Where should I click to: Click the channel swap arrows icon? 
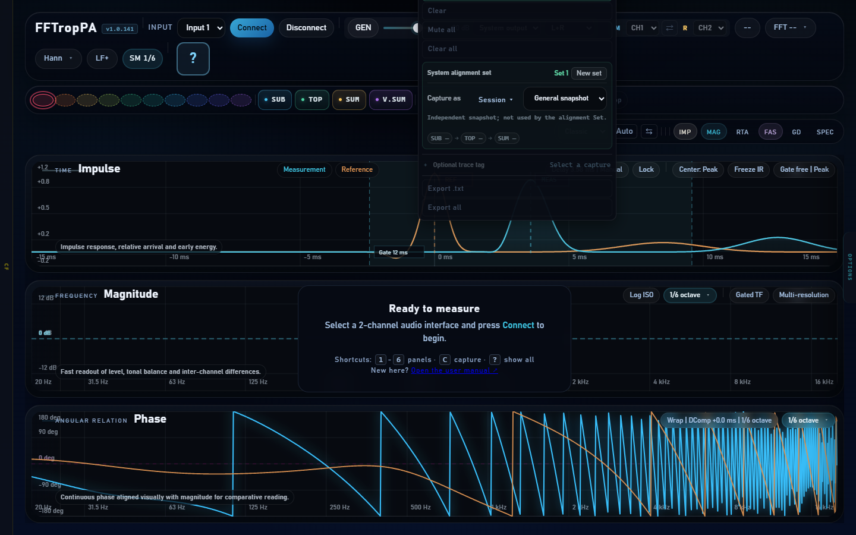(669, 28)
